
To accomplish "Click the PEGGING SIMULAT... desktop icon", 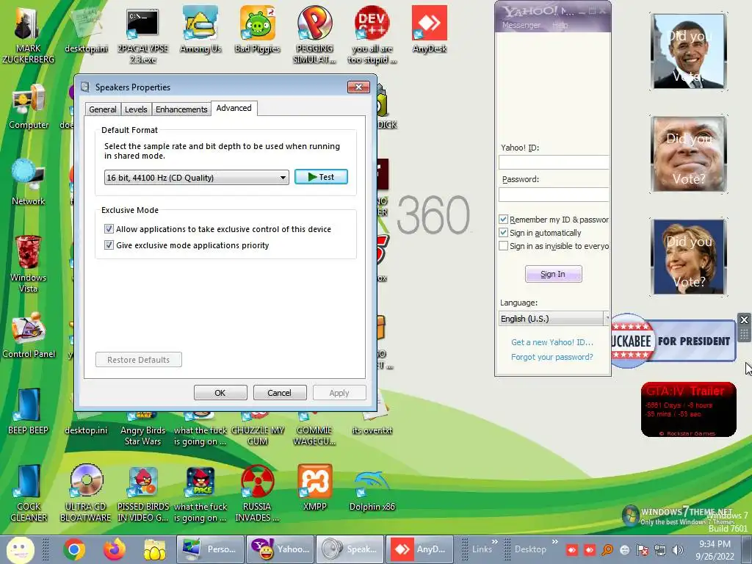I will click(314, 35).
